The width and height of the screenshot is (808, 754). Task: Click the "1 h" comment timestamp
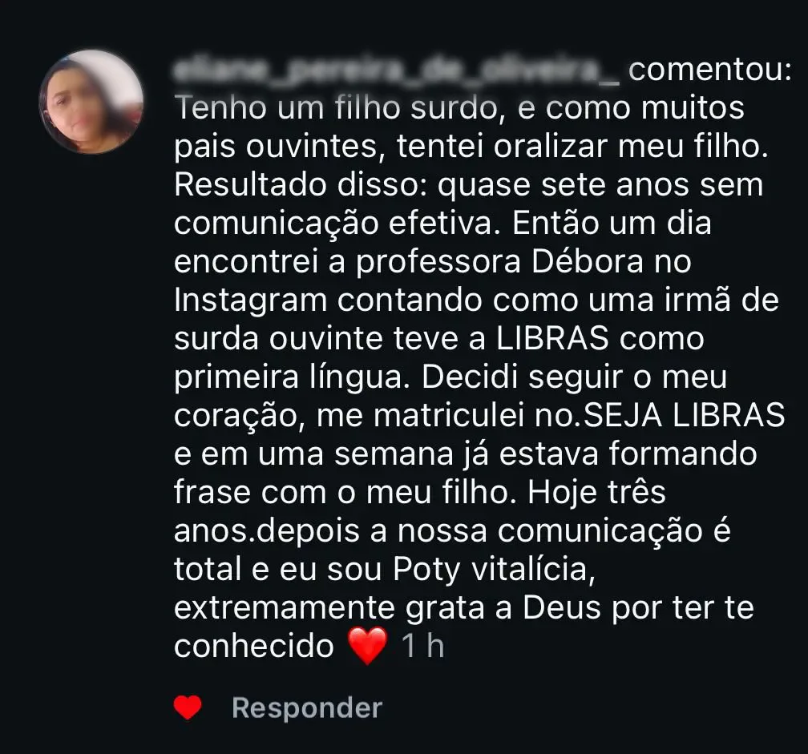coord(422,645)
